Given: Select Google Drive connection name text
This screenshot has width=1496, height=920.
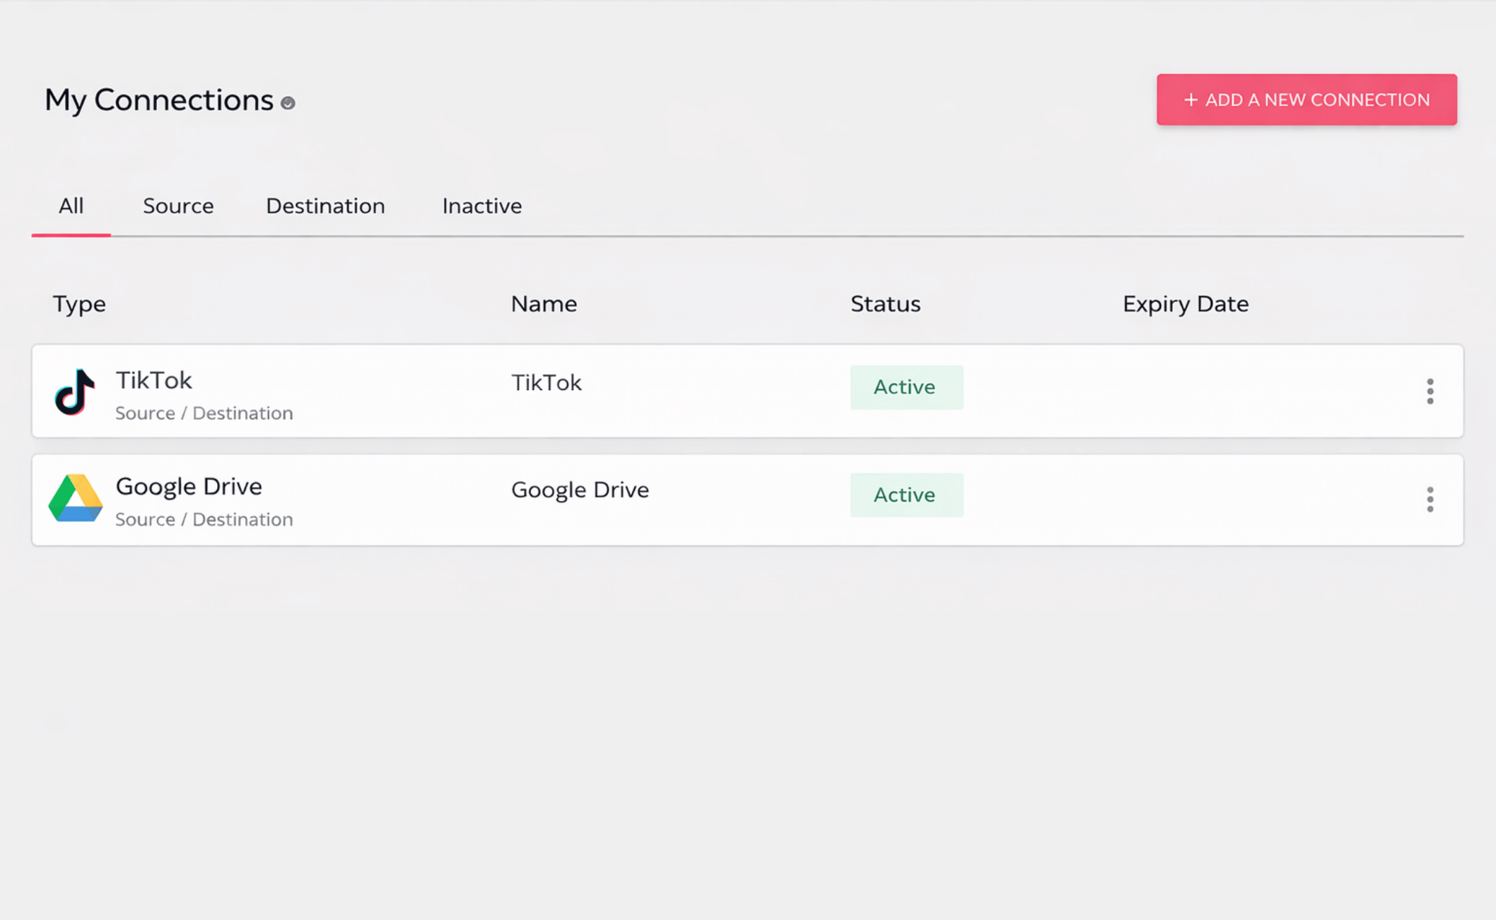Looking at the screenshot, I should click(x=580, y=490).
